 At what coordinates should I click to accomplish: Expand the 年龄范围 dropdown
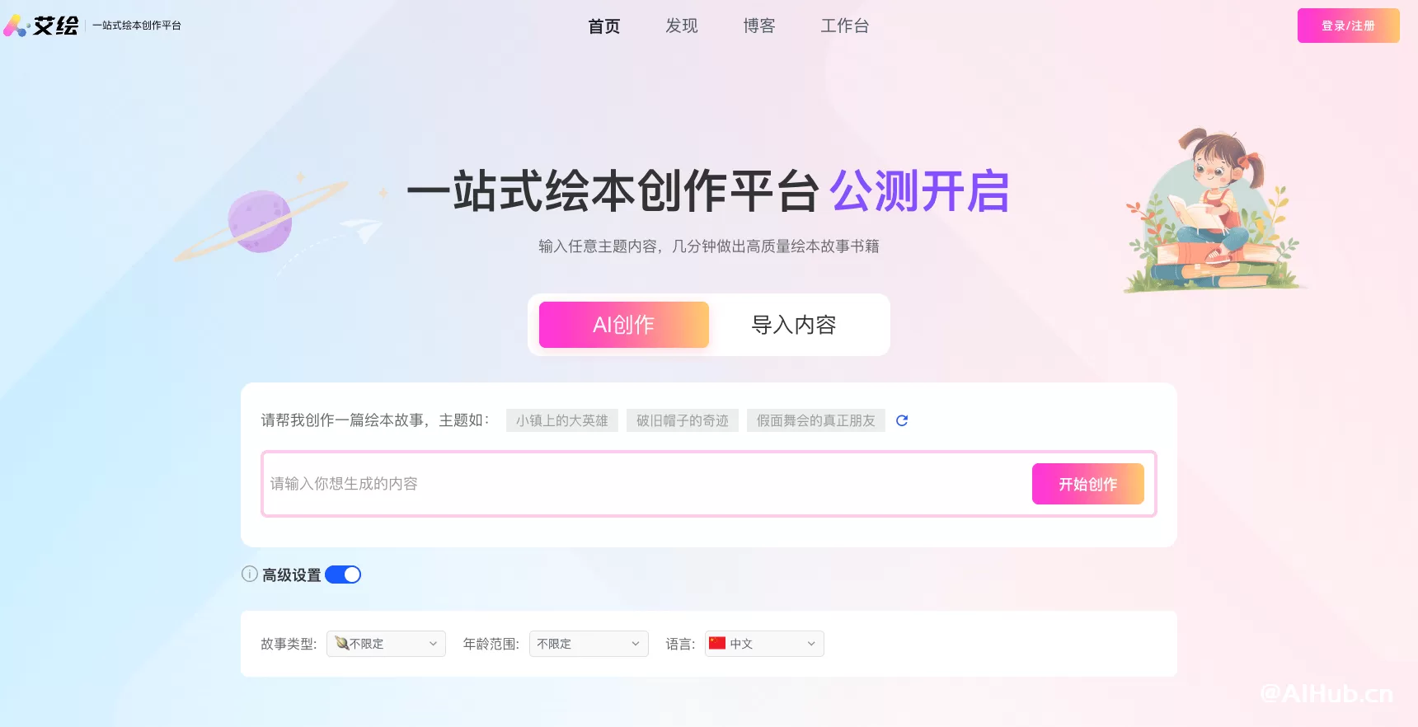pos(589,644)
